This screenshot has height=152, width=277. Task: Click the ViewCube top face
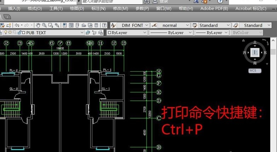(x=255, y=52)
